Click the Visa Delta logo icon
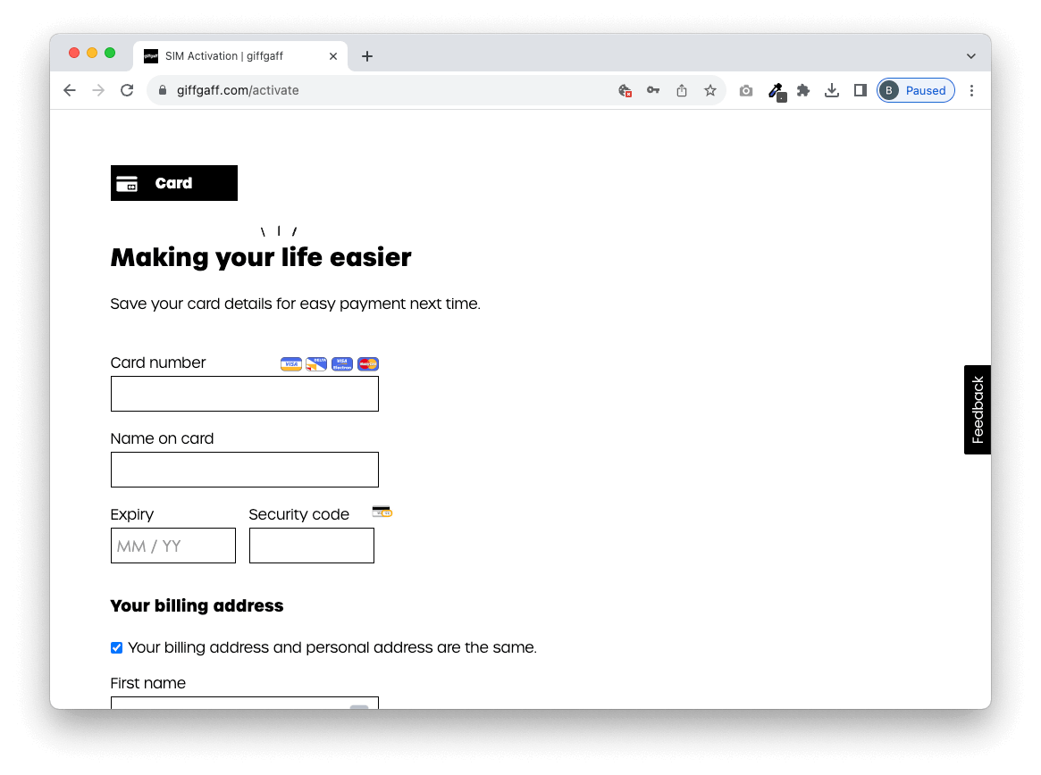Screen dimensions: 1041x775 click(316, 363)
